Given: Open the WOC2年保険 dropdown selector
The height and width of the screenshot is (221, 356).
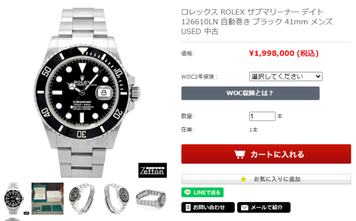Looking at the screenshot, I should click(x=286, y=76).
